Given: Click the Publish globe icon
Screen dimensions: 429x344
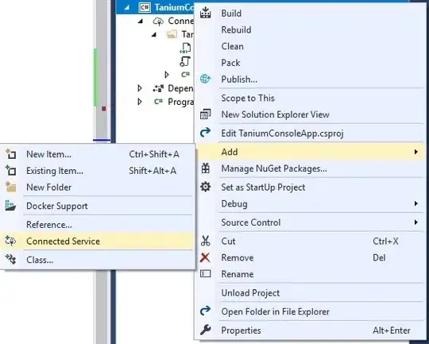Looking at the screenshot, I should 205,79.
